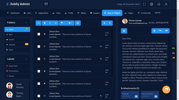The height and width of the screenshot is (100, 179).
Task: Click the select-all square toolbar button
Action: pyautogui.click(x=39, y=23)
